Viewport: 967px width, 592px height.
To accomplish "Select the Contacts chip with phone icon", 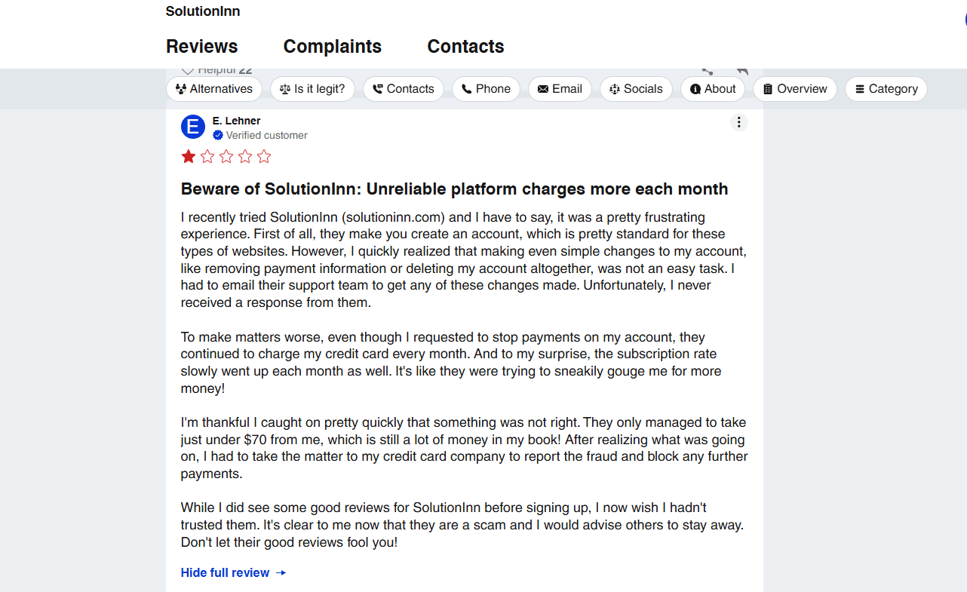I will pos(403,89).
